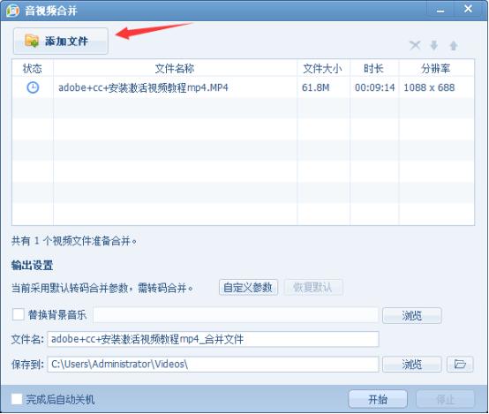Click the app logo in title bar
489x414 pixels.
[x=12, y=11]
